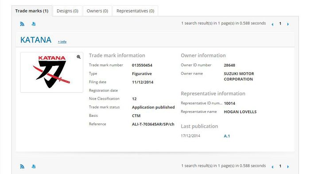Zoom the KATANA logo with magnifier icon

pos(78,57)
